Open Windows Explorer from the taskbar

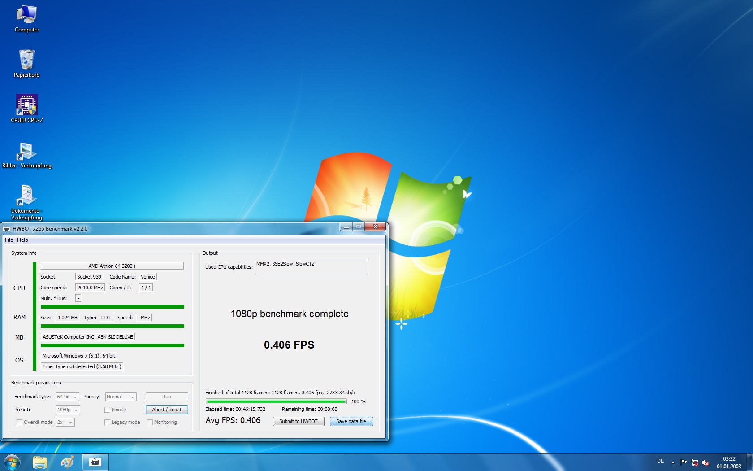point(40,462)
